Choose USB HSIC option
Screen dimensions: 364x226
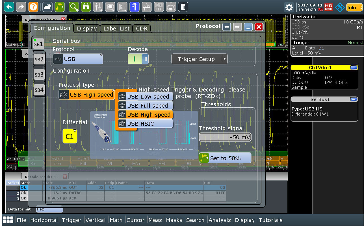tap(146, 124)
